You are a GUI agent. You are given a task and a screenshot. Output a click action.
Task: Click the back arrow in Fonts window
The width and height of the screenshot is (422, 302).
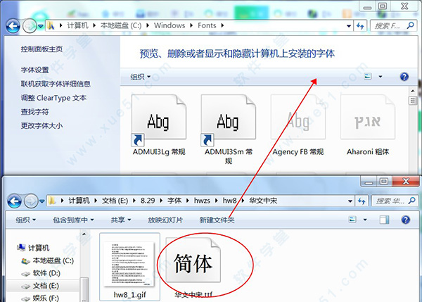click(13, 25)
